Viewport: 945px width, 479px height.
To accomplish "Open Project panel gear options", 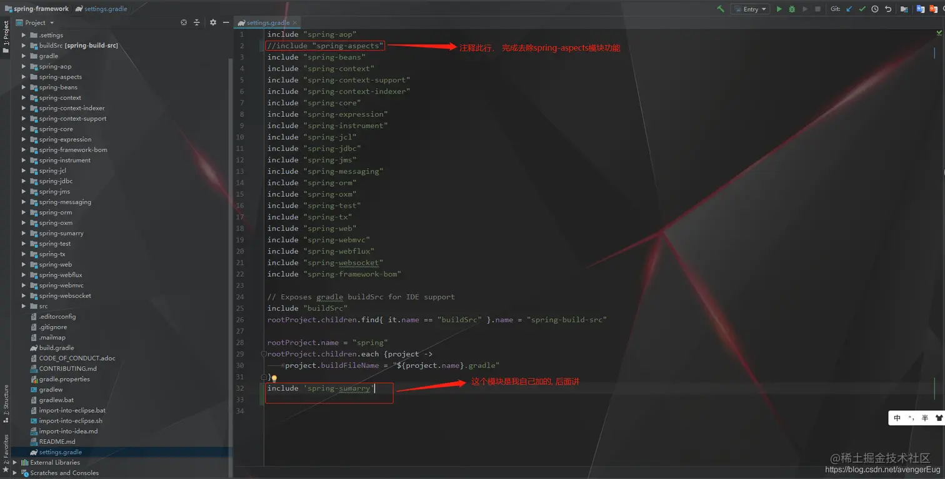I will point(213,22).
